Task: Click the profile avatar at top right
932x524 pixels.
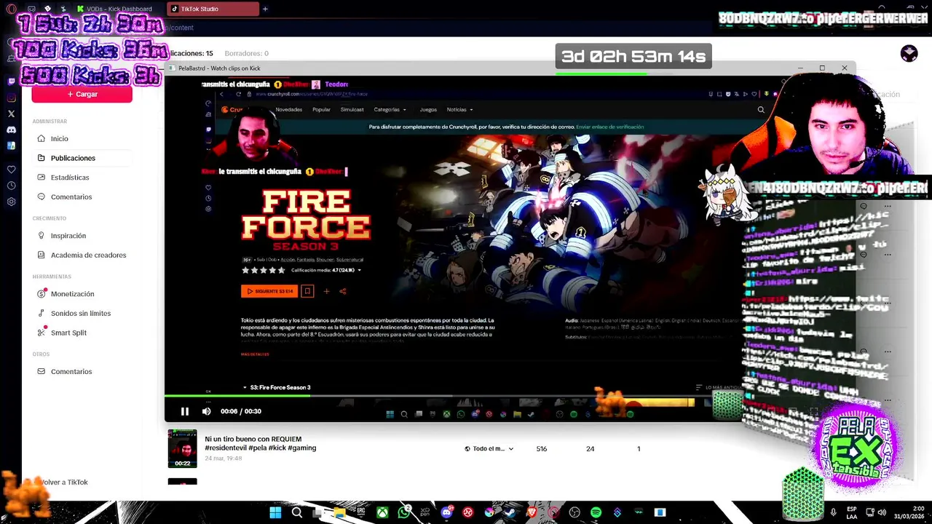Action: (909, 53)
